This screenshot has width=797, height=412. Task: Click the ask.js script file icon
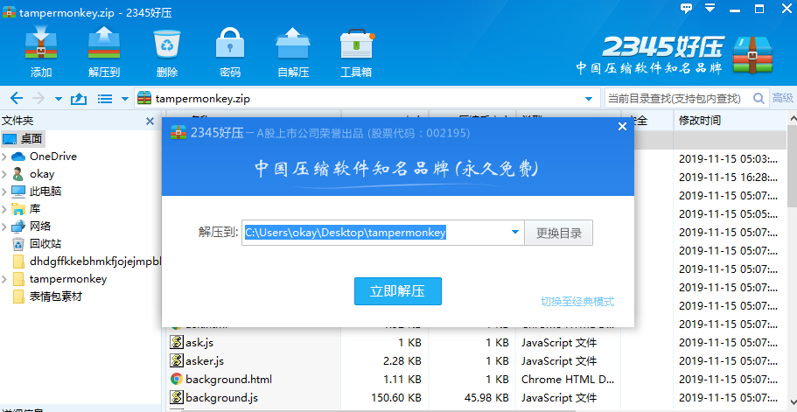click(x=177, y=343)
